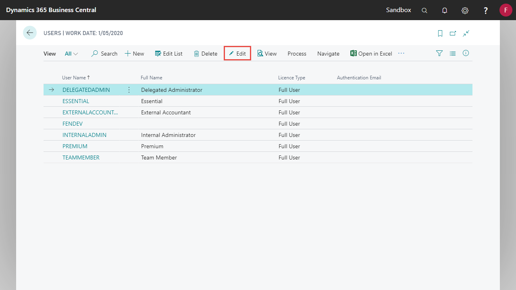Viewport: 516px width, 290px height.
Task: Click Open in Excel
Action: (x=371, y=54)
